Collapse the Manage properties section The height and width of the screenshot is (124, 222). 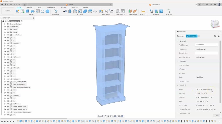point(178,61)
